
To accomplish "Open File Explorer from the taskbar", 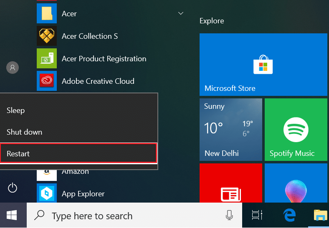I will click(321, 215).
